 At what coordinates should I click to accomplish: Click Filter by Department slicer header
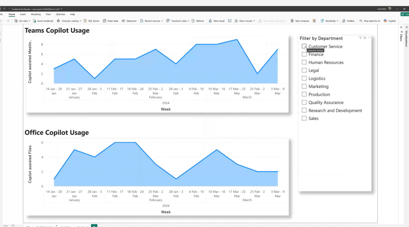321,38
